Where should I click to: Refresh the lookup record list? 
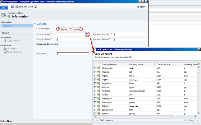(x=198, y=64)
